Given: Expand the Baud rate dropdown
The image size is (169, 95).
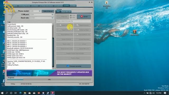Looking at the screenshot, I should pyautogui.click(x=52, y=18).
